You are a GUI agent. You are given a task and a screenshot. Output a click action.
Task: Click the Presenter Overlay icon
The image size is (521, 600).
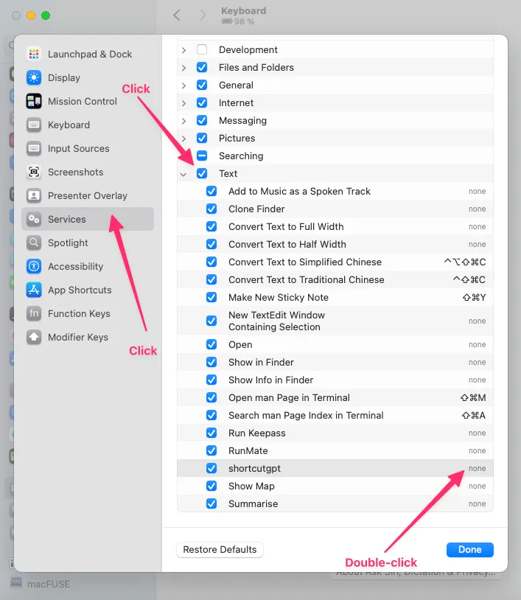pyautogui.click(x=34, y=195)
